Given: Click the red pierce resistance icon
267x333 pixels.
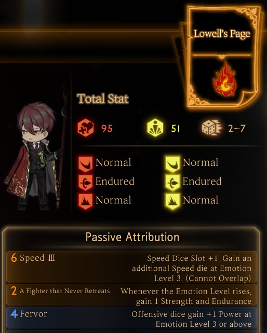Looking at the screenshot, I should (86, 183).
